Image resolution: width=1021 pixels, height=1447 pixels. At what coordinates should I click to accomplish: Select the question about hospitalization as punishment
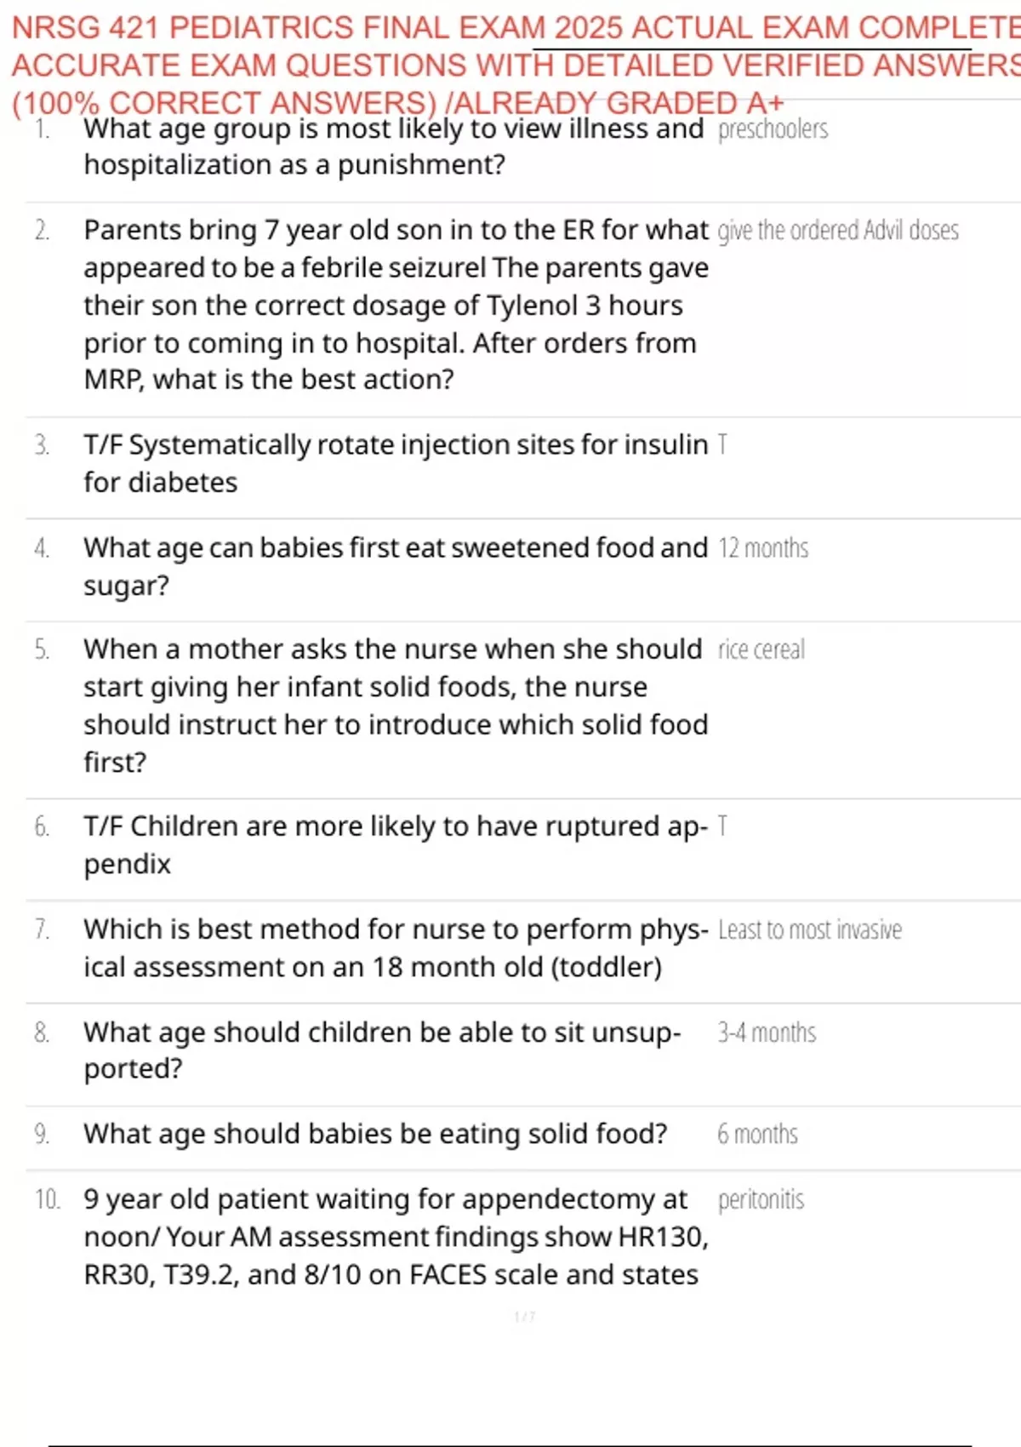click(x=393, y=146)
